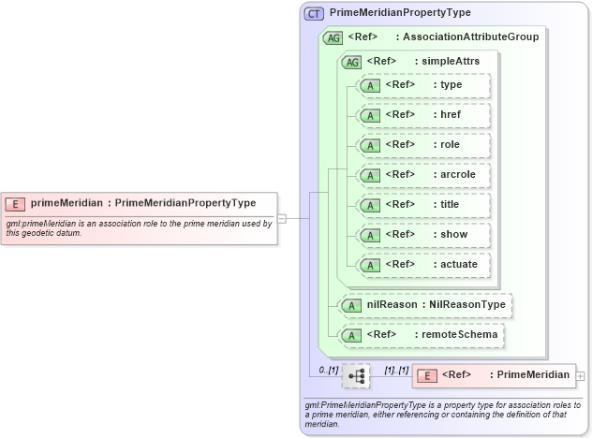The image size is (592, 438).
Task: Click the A icon of the href attribute
Action: tap(370, 115)
